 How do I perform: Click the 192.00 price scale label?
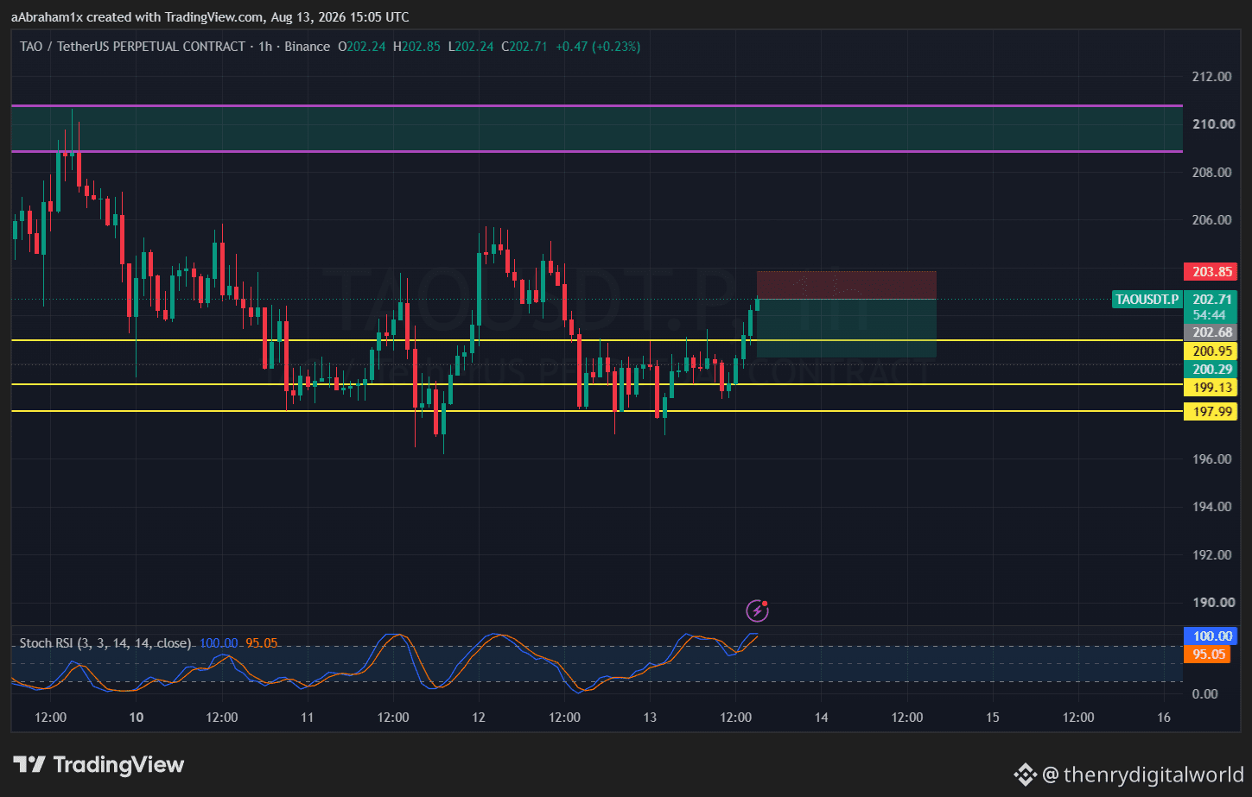coord(1211,555)
